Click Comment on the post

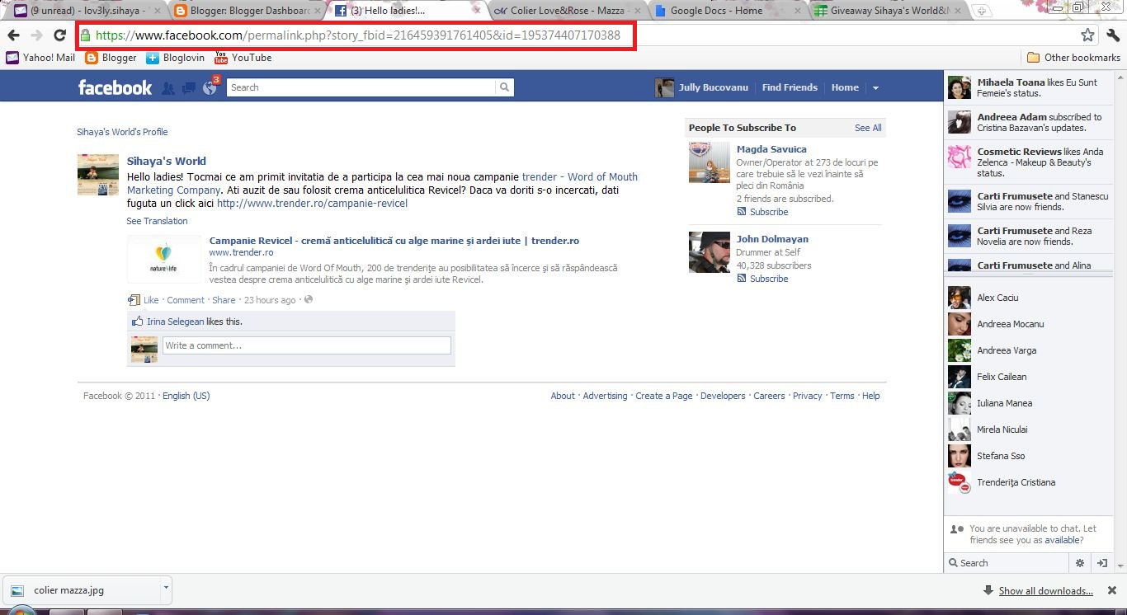[x=186, y=300]
